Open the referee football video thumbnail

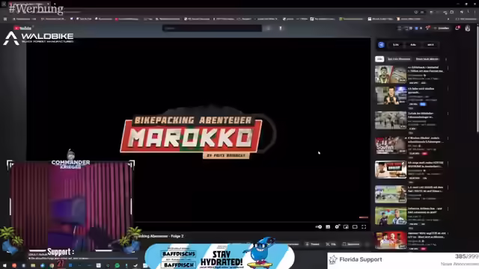(x=391, y=216)
